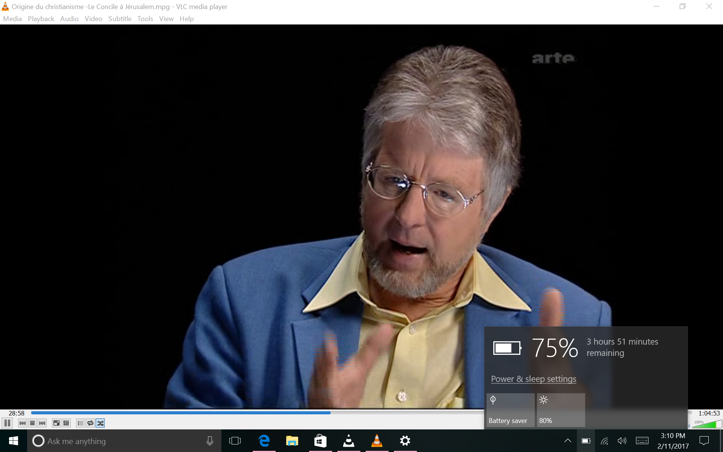
Task: Click the large battery icon in flyout
Action: click(507, 348)
